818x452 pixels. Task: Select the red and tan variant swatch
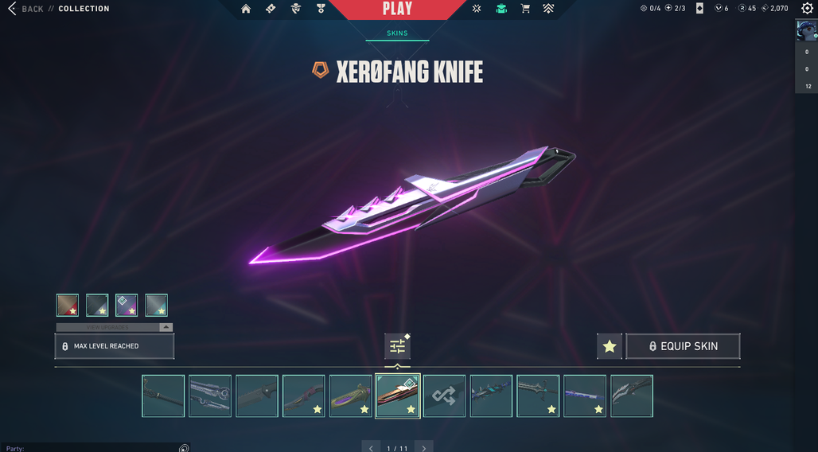pos(68,306)
